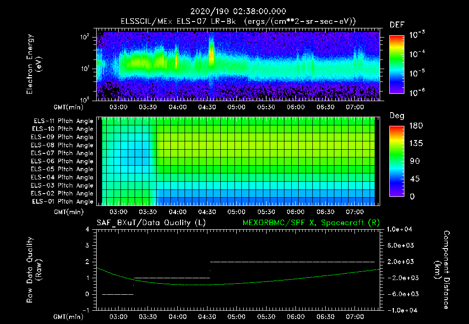Click the 10^-4 tick label on the DEF scale
469x324 pixels.
click(x=417, y=54)
